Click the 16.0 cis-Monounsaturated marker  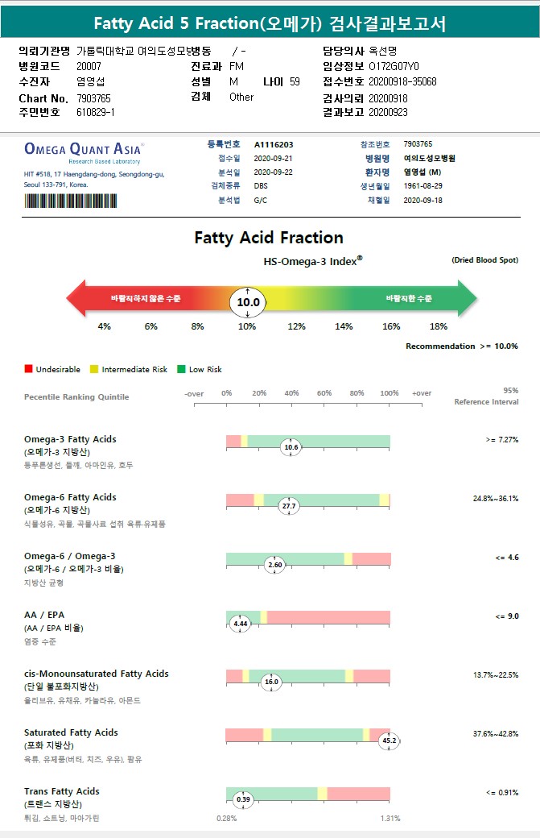pyautogui.click(x=271, y=682)
